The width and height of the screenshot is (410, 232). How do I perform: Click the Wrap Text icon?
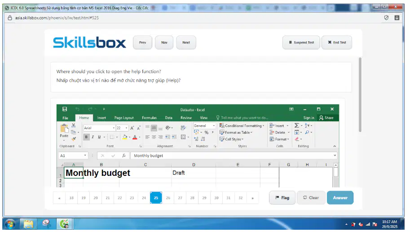pos(183,128)
